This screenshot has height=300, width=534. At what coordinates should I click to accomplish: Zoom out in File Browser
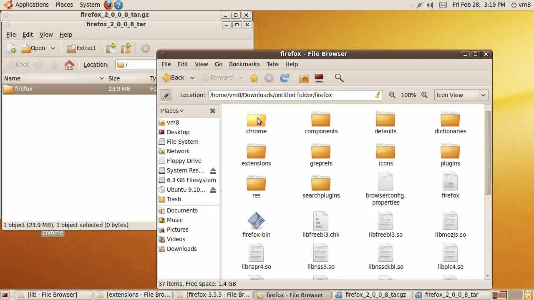(x=392, y=95)
